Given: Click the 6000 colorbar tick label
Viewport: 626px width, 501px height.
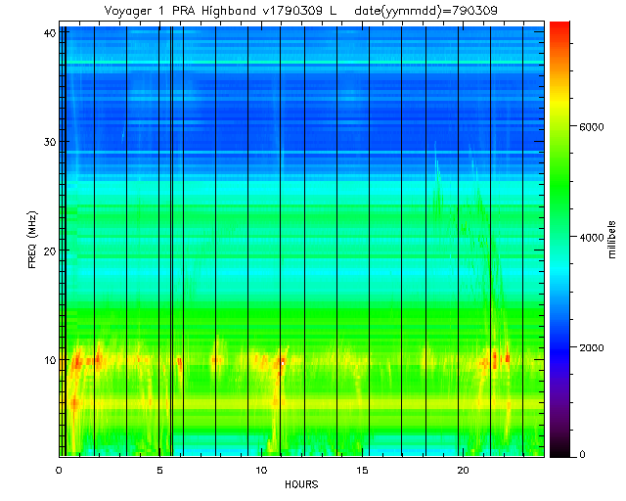Looking at the screenshot, I should pos(589,128).
